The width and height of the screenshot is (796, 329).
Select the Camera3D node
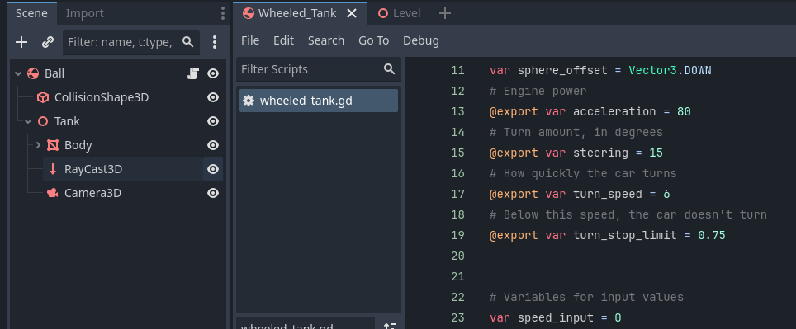coord(93,193)
